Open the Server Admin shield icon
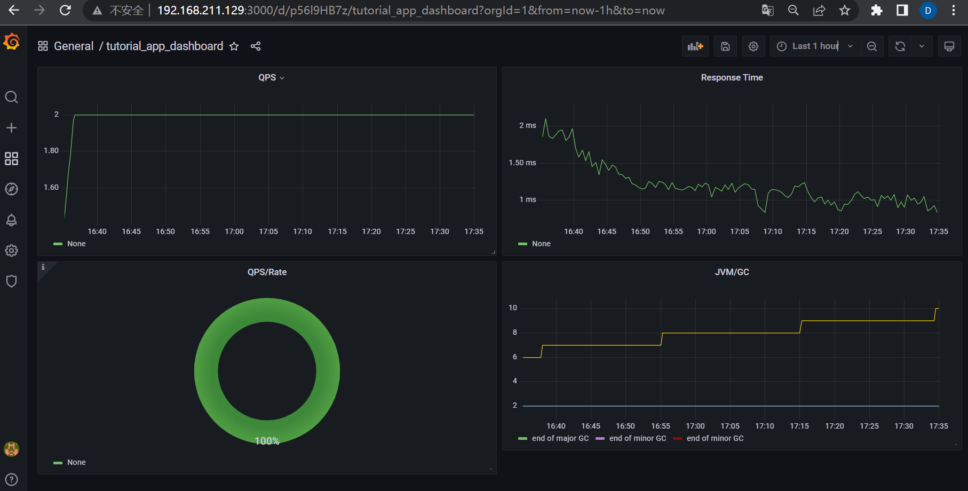 (11, 281)
